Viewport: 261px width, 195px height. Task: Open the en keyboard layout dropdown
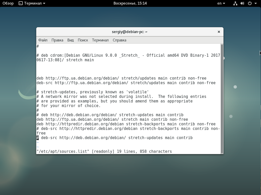point(221,3)
